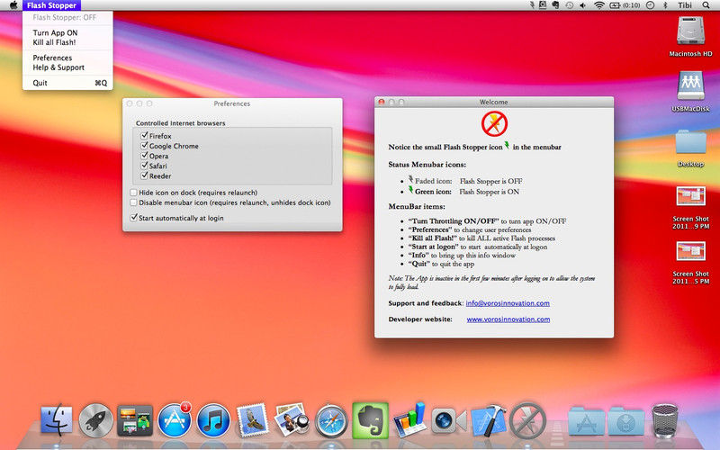Click the Preferences window title bar

click(x=232, y=103)
